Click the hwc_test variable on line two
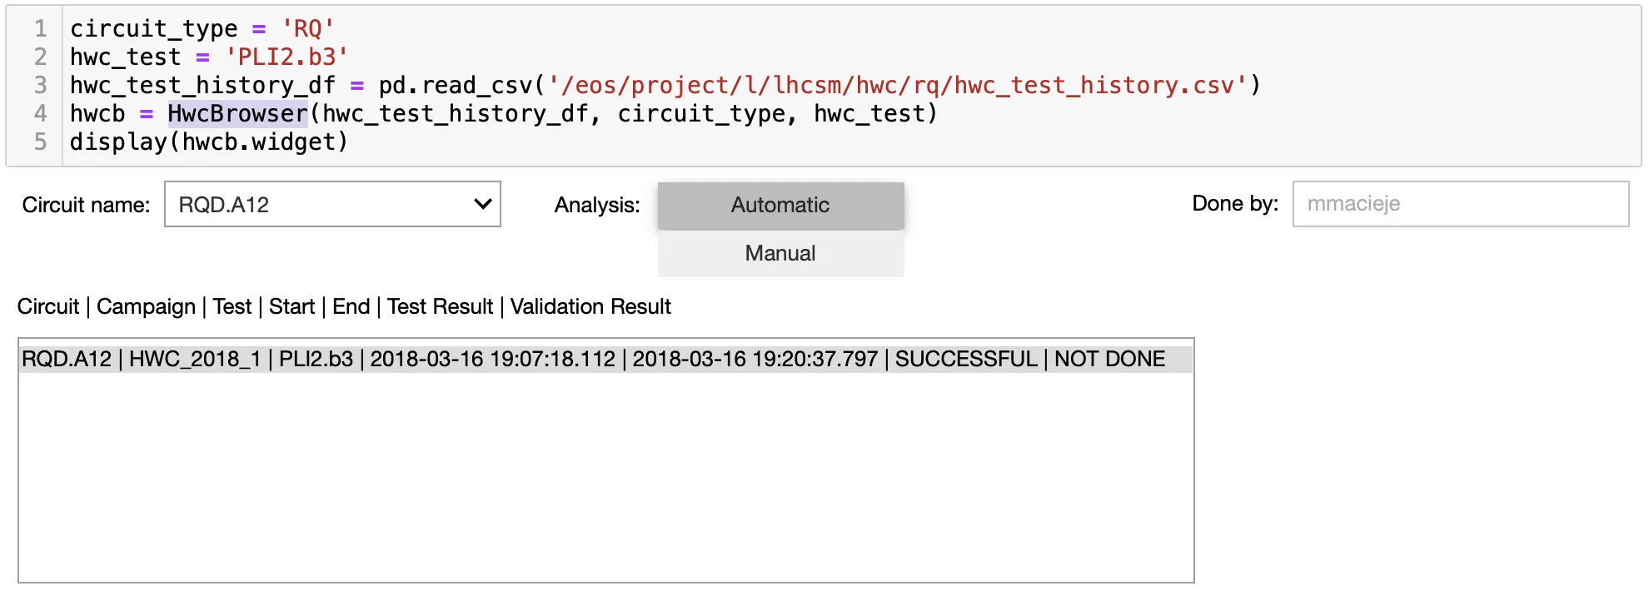 (x=125, y=57)
